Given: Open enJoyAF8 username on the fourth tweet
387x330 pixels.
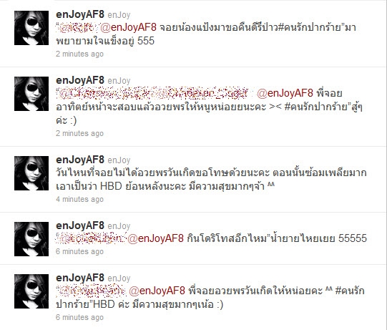Looking at the screenshot, I should (80, 225).
